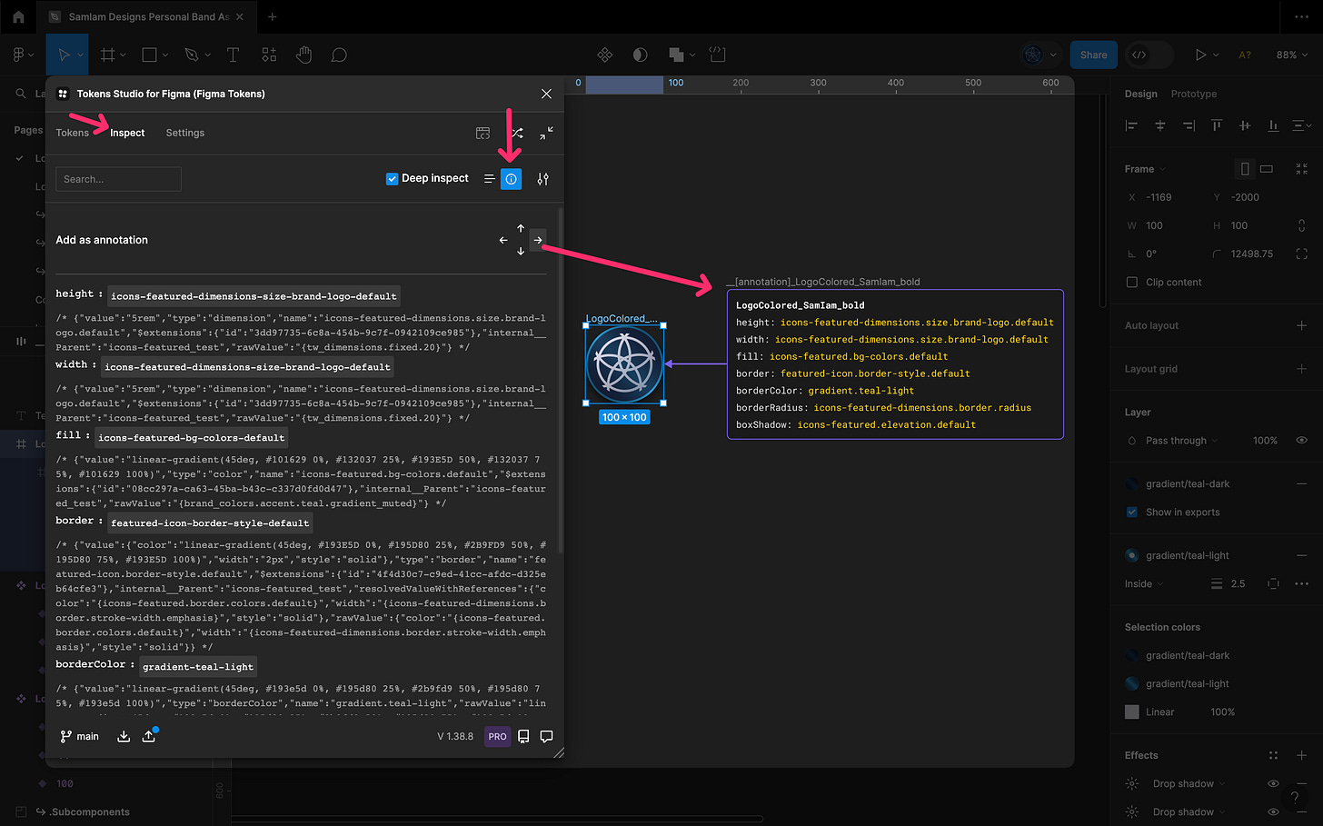This screenshot has width=1323, height=826.
Task: Select the Pen tool
Action: click(x=191, y=55)
